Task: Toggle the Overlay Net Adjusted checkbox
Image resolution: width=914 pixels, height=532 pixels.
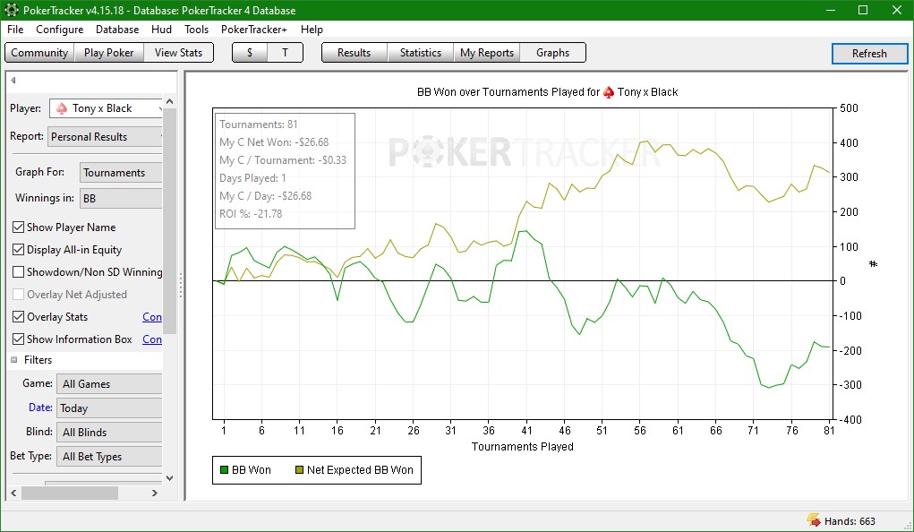Action: point(18,295)
